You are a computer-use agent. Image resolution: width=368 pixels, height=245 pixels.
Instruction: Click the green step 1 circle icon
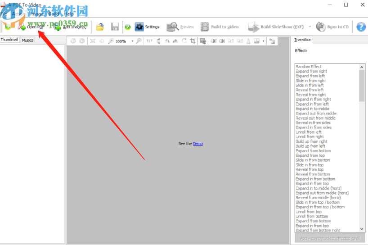click(8, 27)
